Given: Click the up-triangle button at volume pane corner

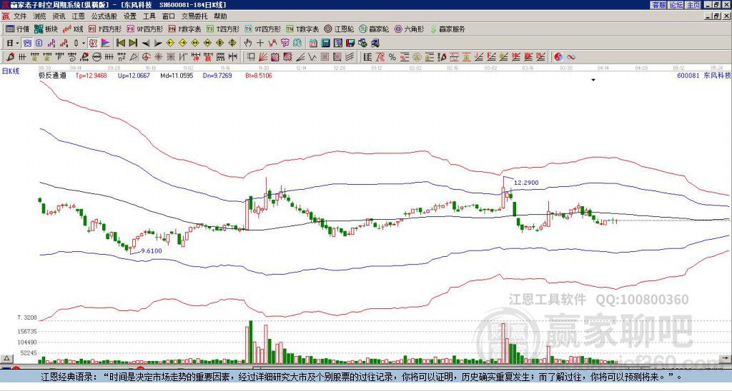Looking at the screenshot, I should 6,358.
